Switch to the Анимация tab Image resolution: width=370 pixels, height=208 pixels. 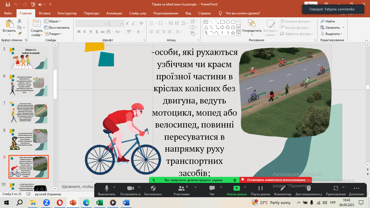[x=114, y=13]
